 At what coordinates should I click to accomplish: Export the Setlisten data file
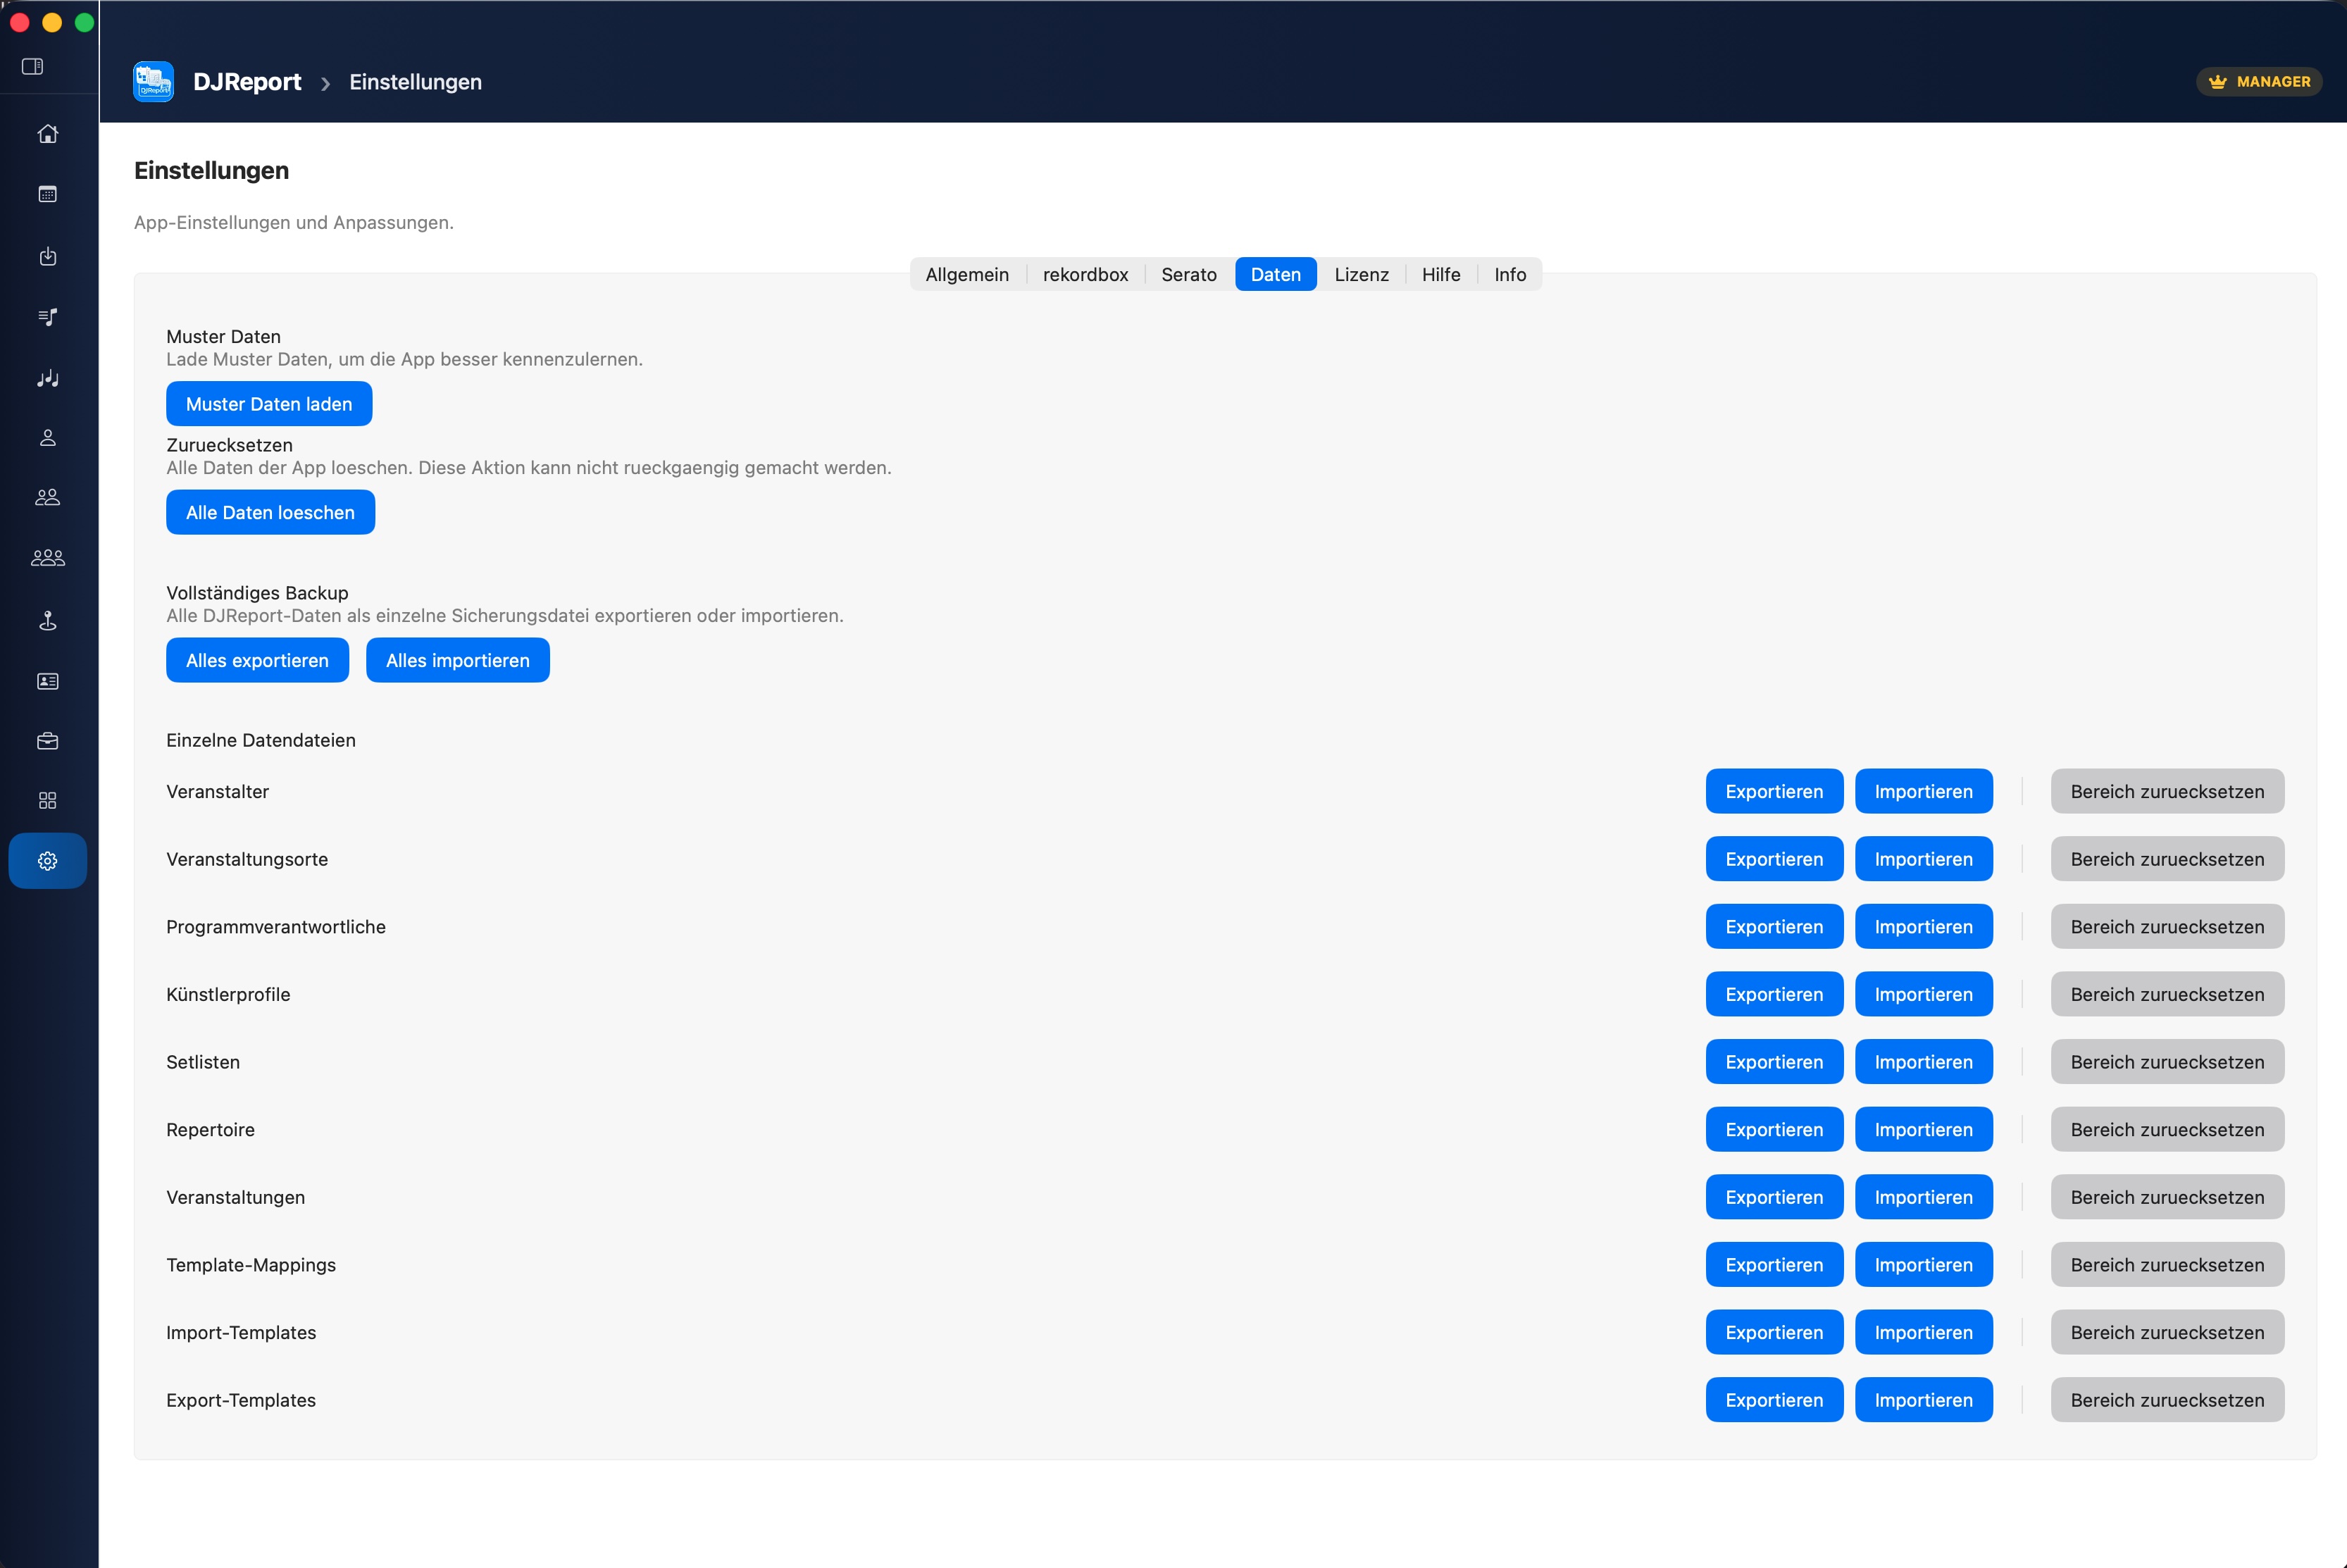[x=1773, y=1062]
